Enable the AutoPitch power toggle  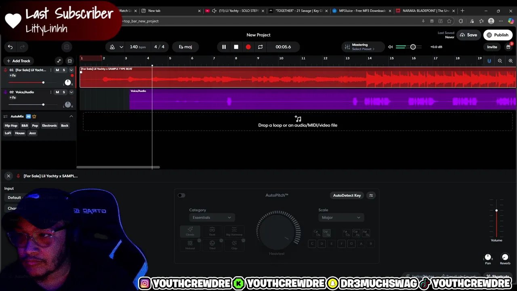(x=181, y=195)
